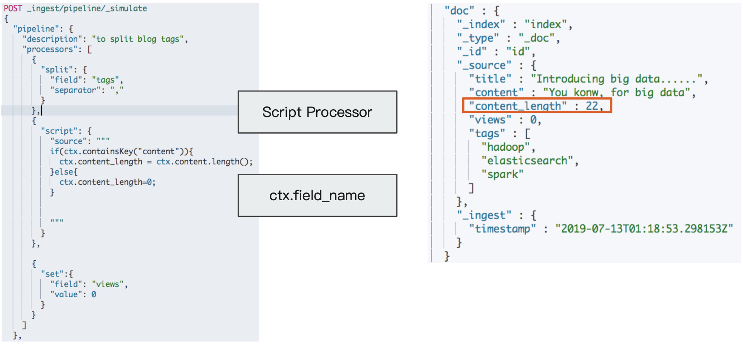Click the POST _ingest/pipeline/_simulate request line
The image size is (743, 346).
75,8
